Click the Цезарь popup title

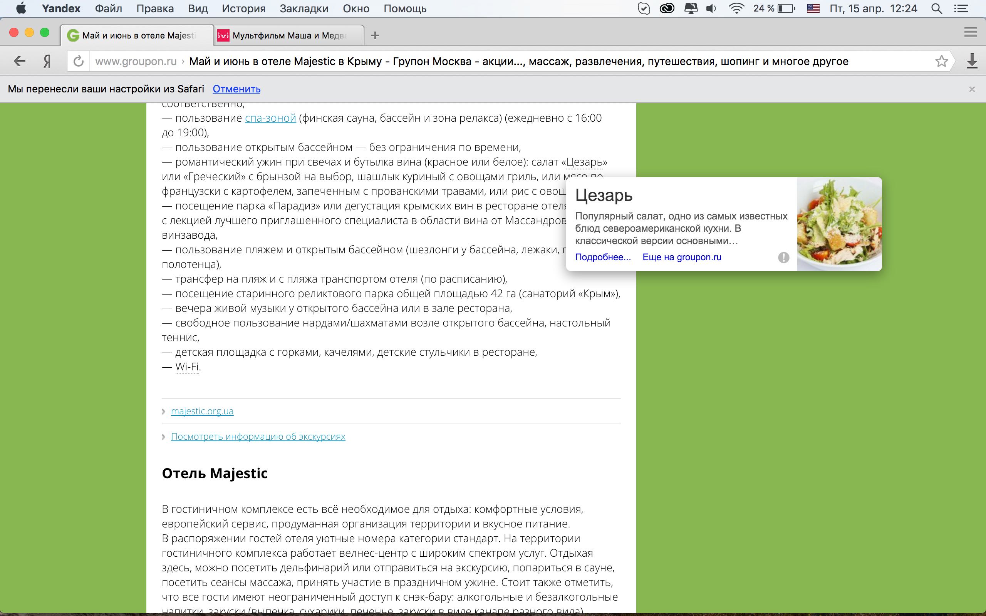(x=604, y=196)
